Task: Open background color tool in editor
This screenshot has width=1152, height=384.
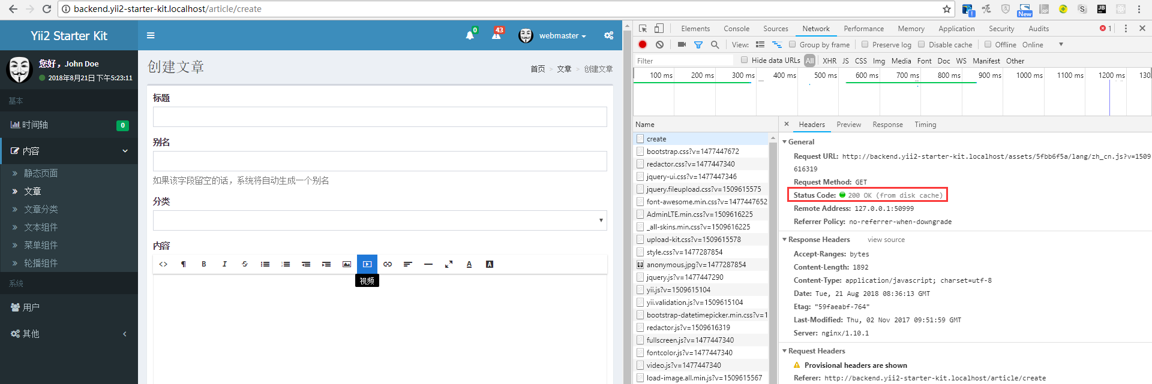Action: pyautogui.click(x=490, y=264)
